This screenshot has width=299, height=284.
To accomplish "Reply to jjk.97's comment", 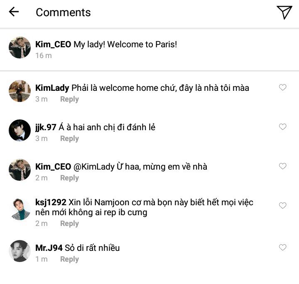I will 69,139.
